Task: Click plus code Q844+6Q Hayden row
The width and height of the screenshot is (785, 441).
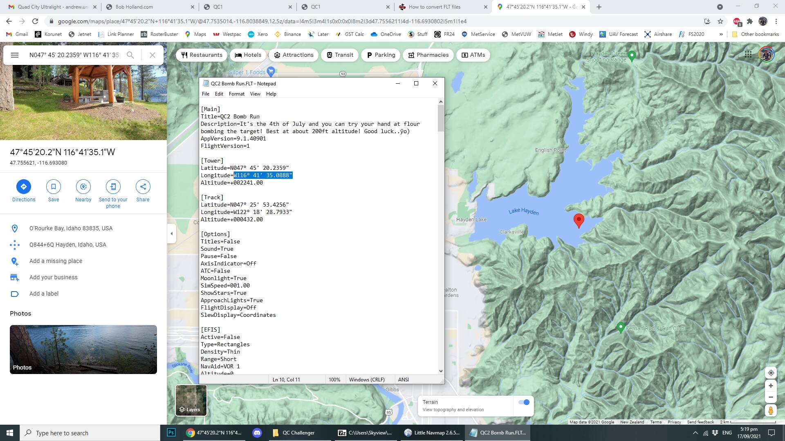Action: pos(83,245)
